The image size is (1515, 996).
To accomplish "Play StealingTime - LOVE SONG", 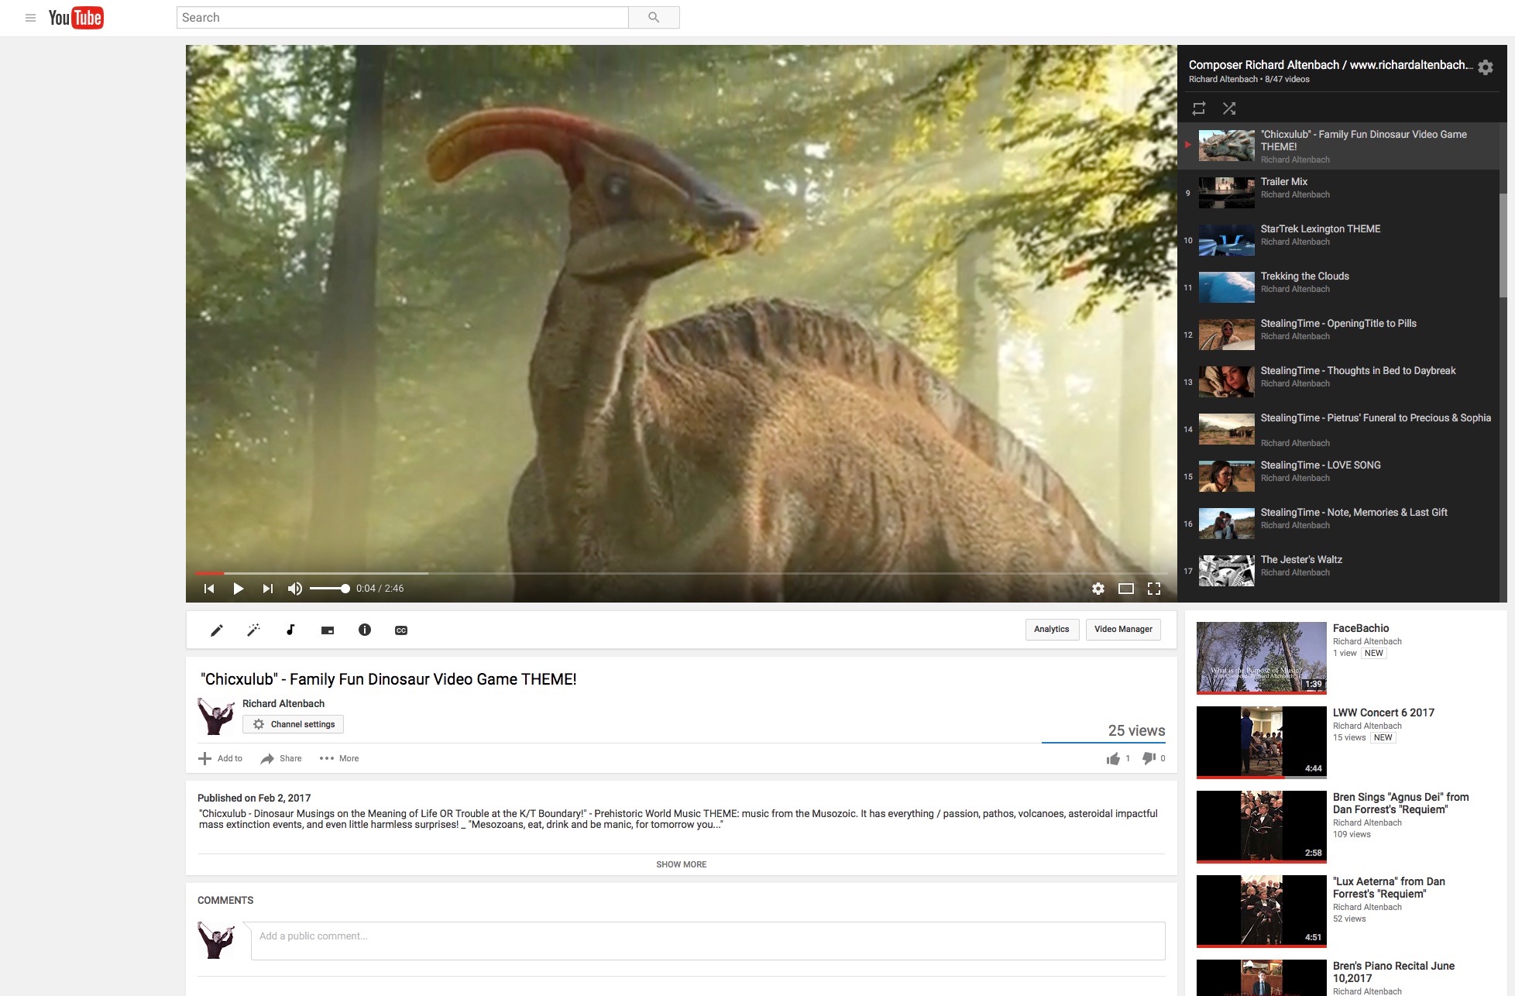I will coord(1339,477).
